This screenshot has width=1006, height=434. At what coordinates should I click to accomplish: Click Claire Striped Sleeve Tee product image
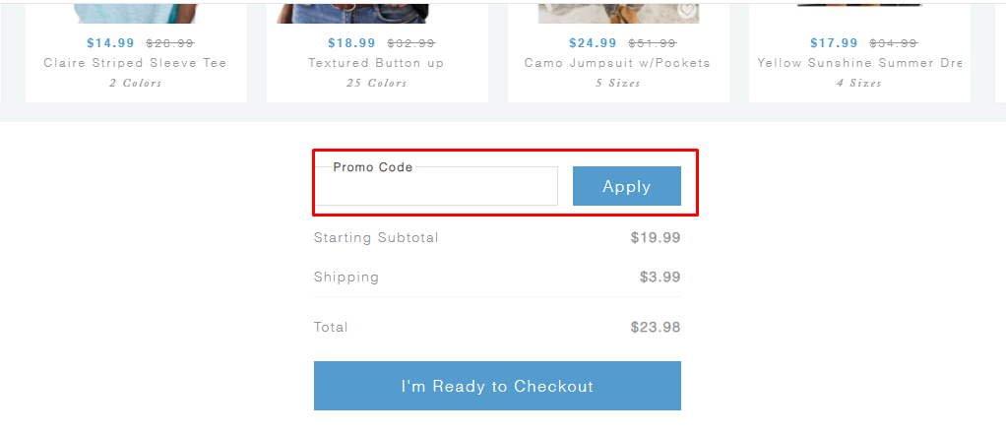pos(136,12)
